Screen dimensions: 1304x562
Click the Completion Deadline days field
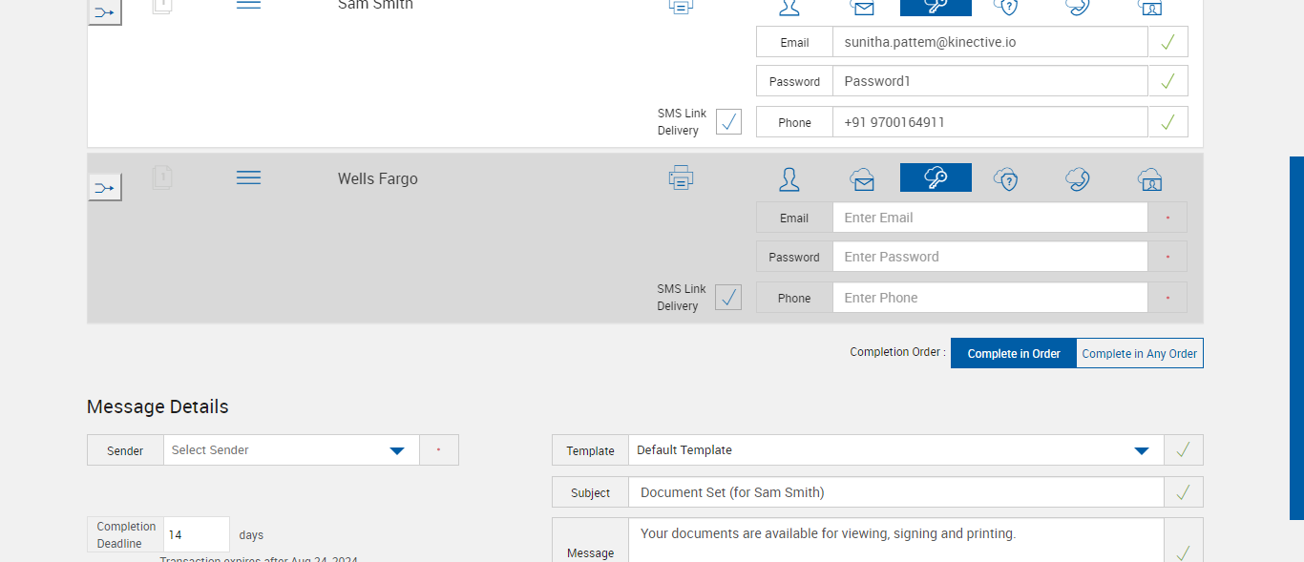click(196, 535)
